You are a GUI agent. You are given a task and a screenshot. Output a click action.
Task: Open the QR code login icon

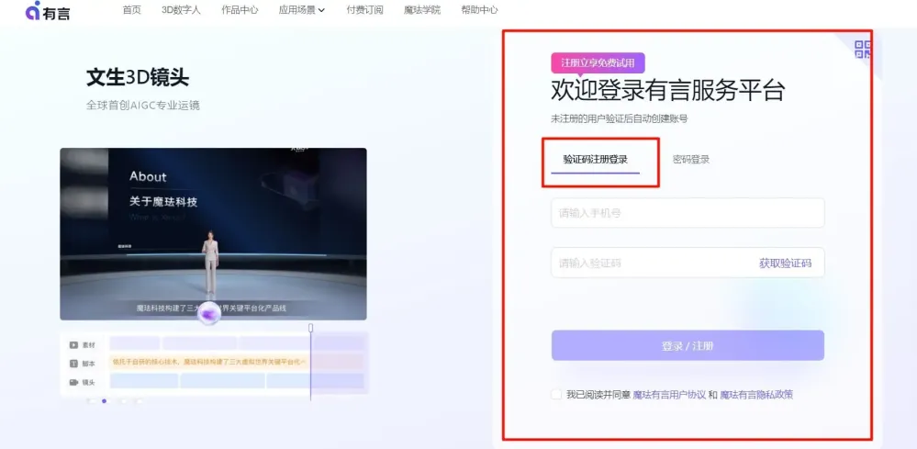click(863, 49)
